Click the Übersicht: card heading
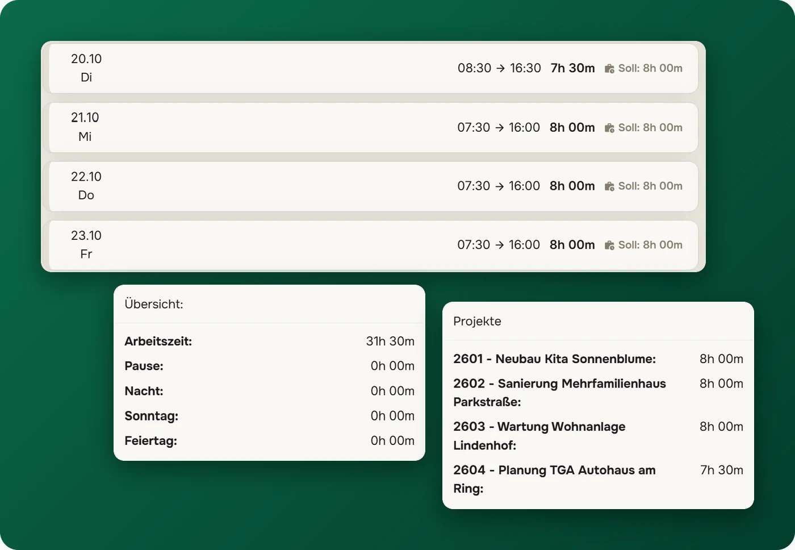Screen dimensions: 795x550 point(154,304)
